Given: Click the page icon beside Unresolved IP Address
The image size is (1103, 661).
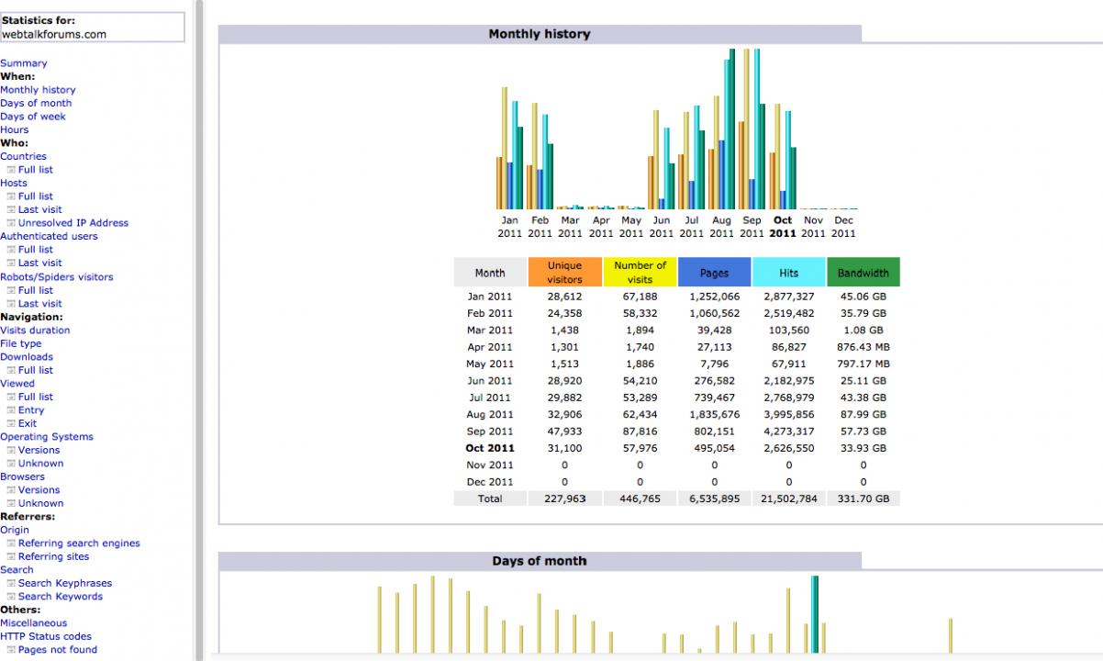Looking at the screenshot, I should [11, 223].
